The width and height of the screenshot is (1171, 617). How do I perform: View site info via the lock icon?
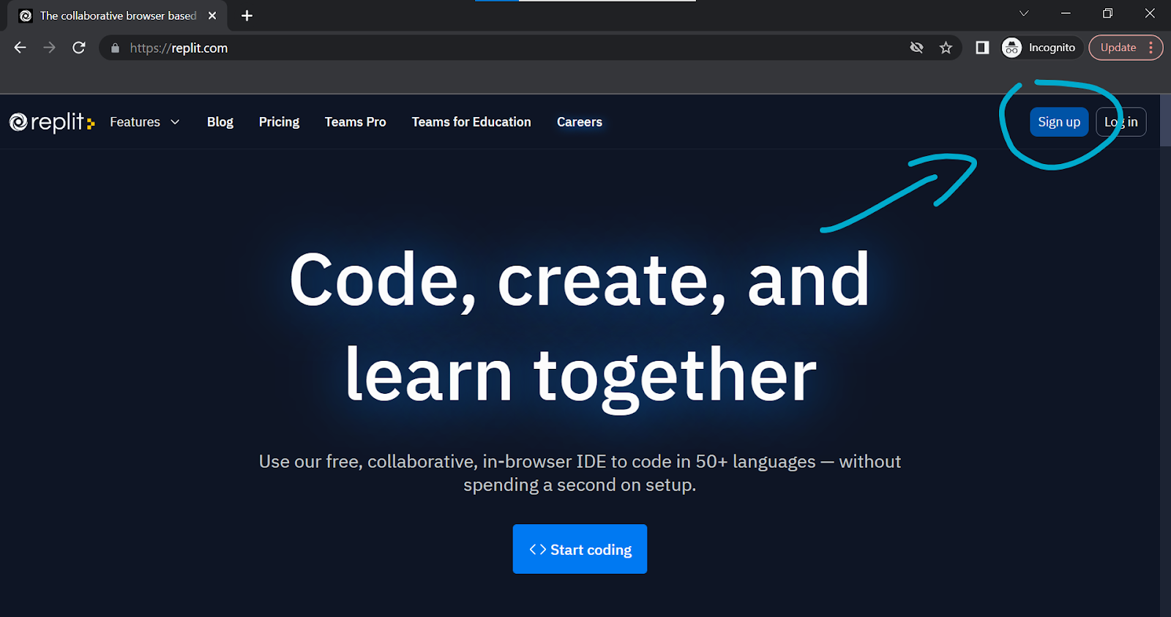tap(115, 48)
